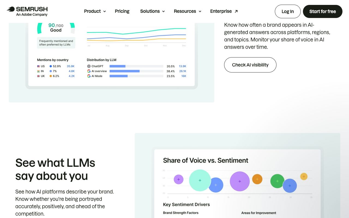Select the large teal bubble in the chart
The width and height of the screenshot is (349, 218).
[x=200, y=180]
